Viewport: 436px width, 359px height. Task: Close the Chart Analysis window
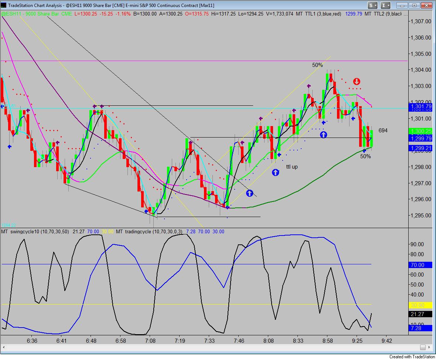point(426,5)
